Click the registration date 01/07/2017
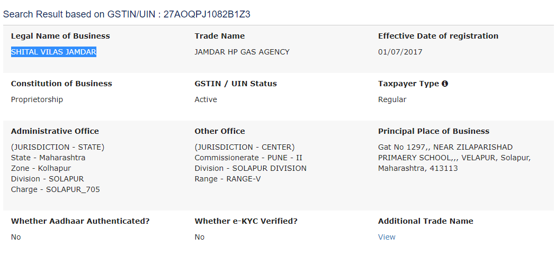The image size is (555, 256). click(x=400, y=52)
